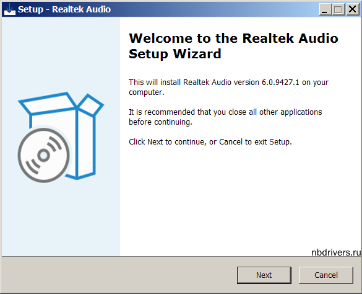This screenshot has width=362, height=294.
Task: Open the installer system menu icon in title bar
Action: click(x=10, y=9)
